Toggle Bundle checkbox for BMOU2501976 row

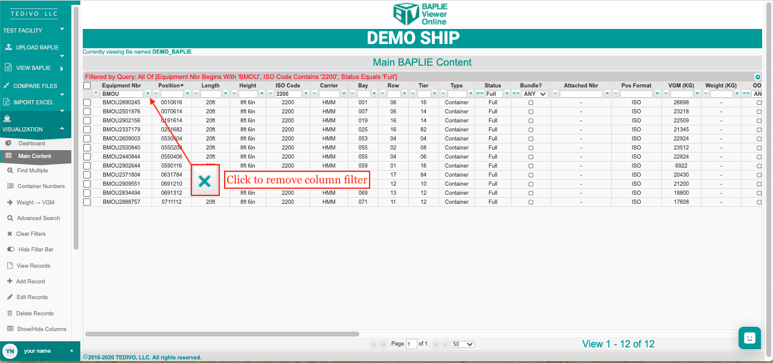pos(531,112)
